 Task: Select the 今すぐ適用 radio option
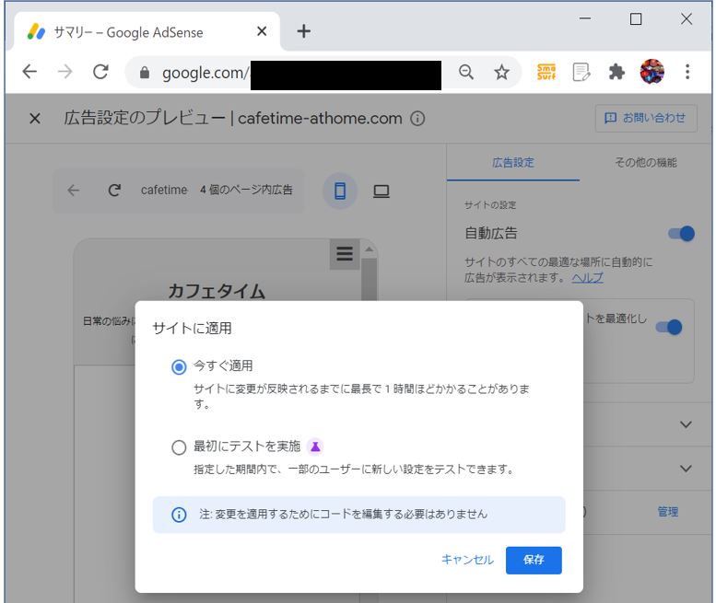coord(179,366)
